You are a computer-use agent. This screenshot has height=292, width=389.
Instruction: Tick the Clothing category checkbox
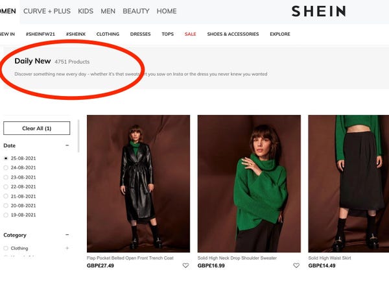pyautogui.click(x=6, y=249)
